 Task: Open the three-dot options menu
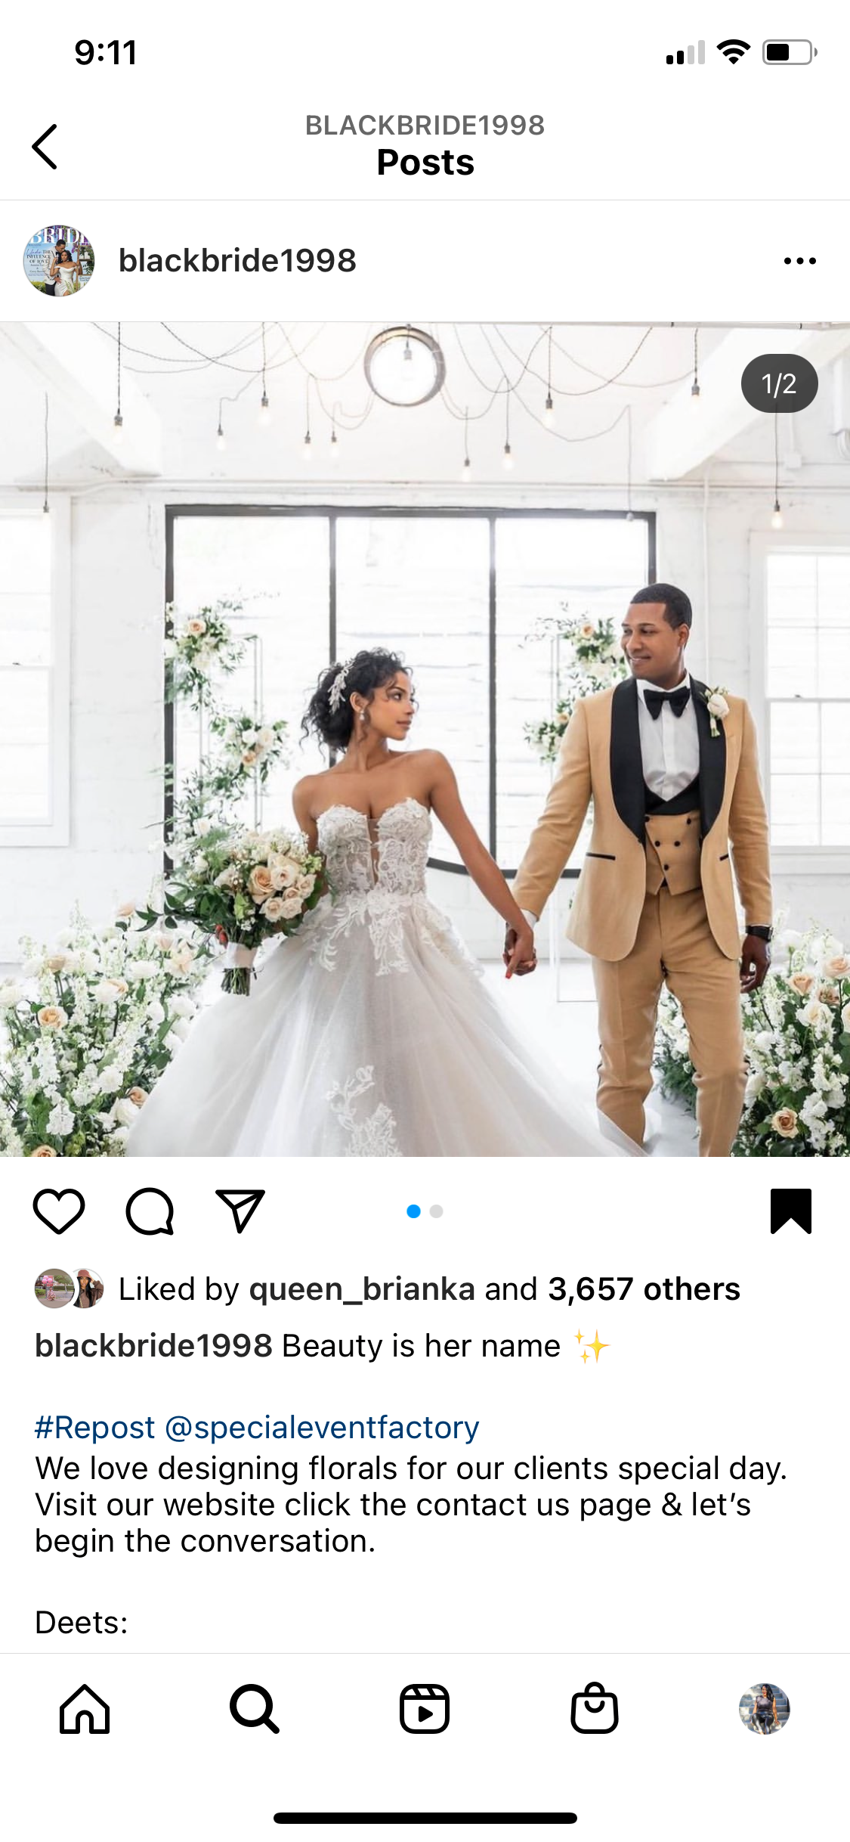pos(799,261)
